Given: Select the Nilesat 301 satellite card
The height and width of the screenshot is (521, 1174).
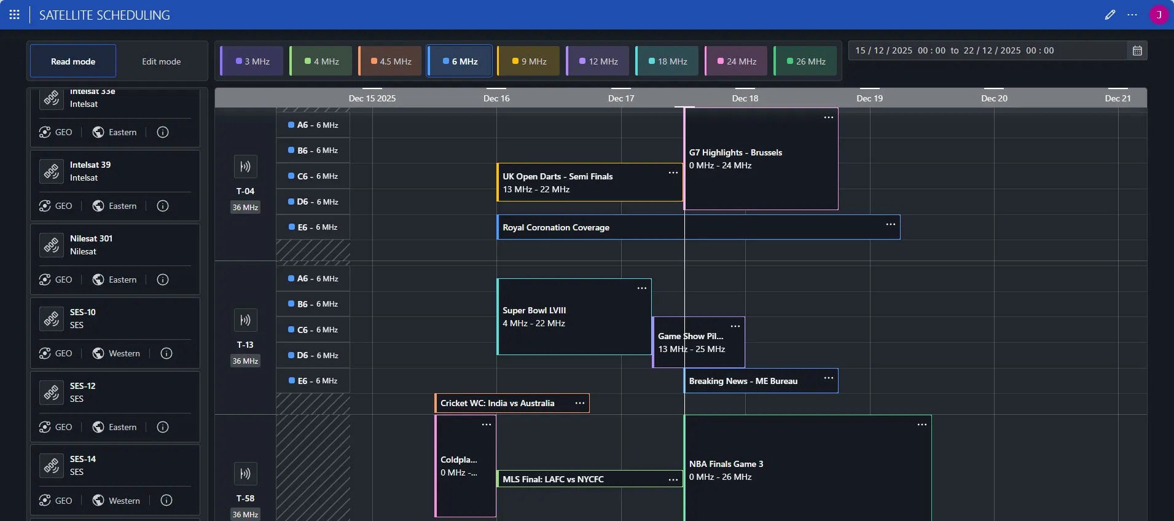Looking at the screenshot, I should click(115, 259).
